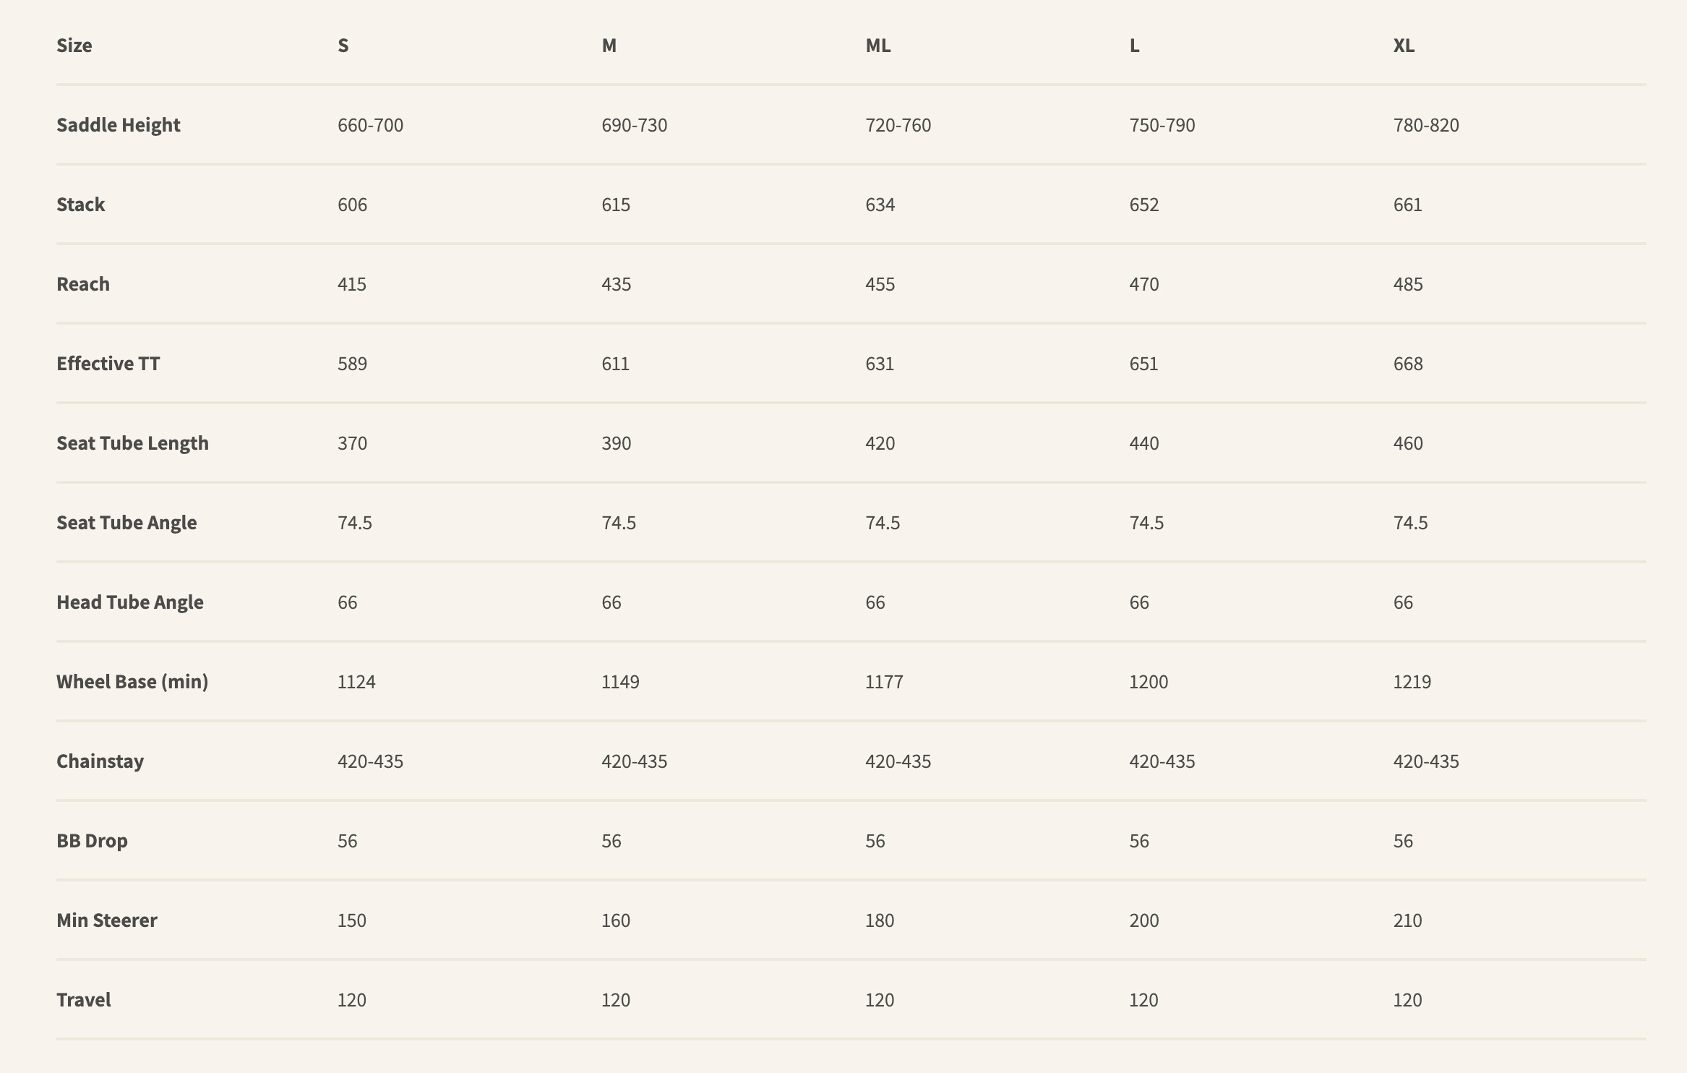Click Wheel Base value 1177

tap(884, 682)
